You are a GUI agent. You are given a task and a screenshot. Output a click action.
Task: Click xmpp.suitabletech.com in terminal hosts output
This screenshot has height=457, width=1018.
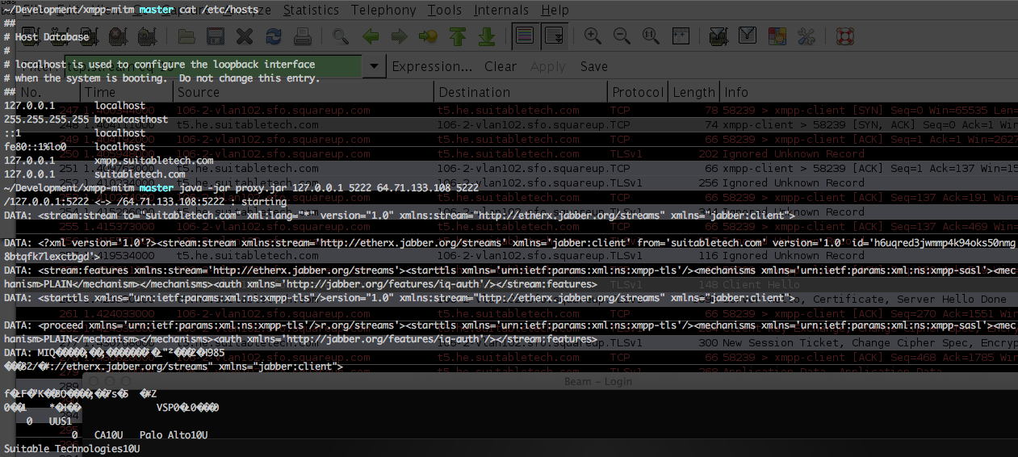click(153, 161)
